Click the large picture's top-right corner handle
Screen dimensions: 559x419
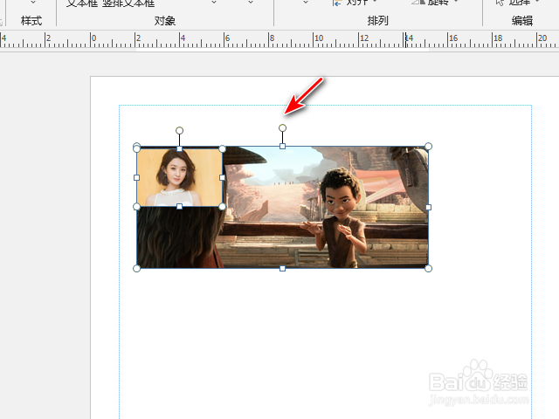[429, 146]
